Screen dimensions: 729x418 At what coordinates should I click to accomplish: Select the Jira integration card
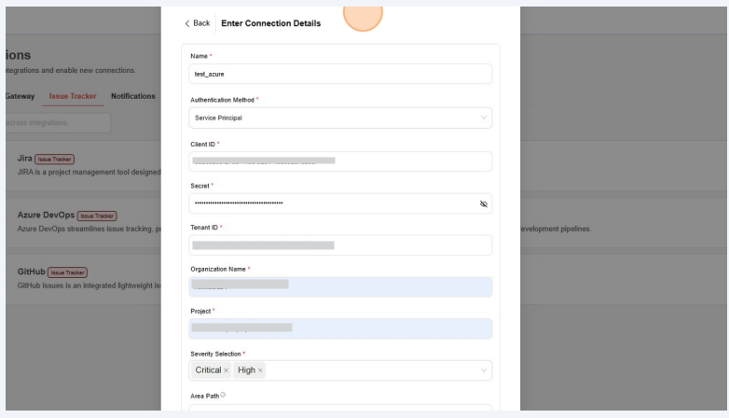pos(84,165)
